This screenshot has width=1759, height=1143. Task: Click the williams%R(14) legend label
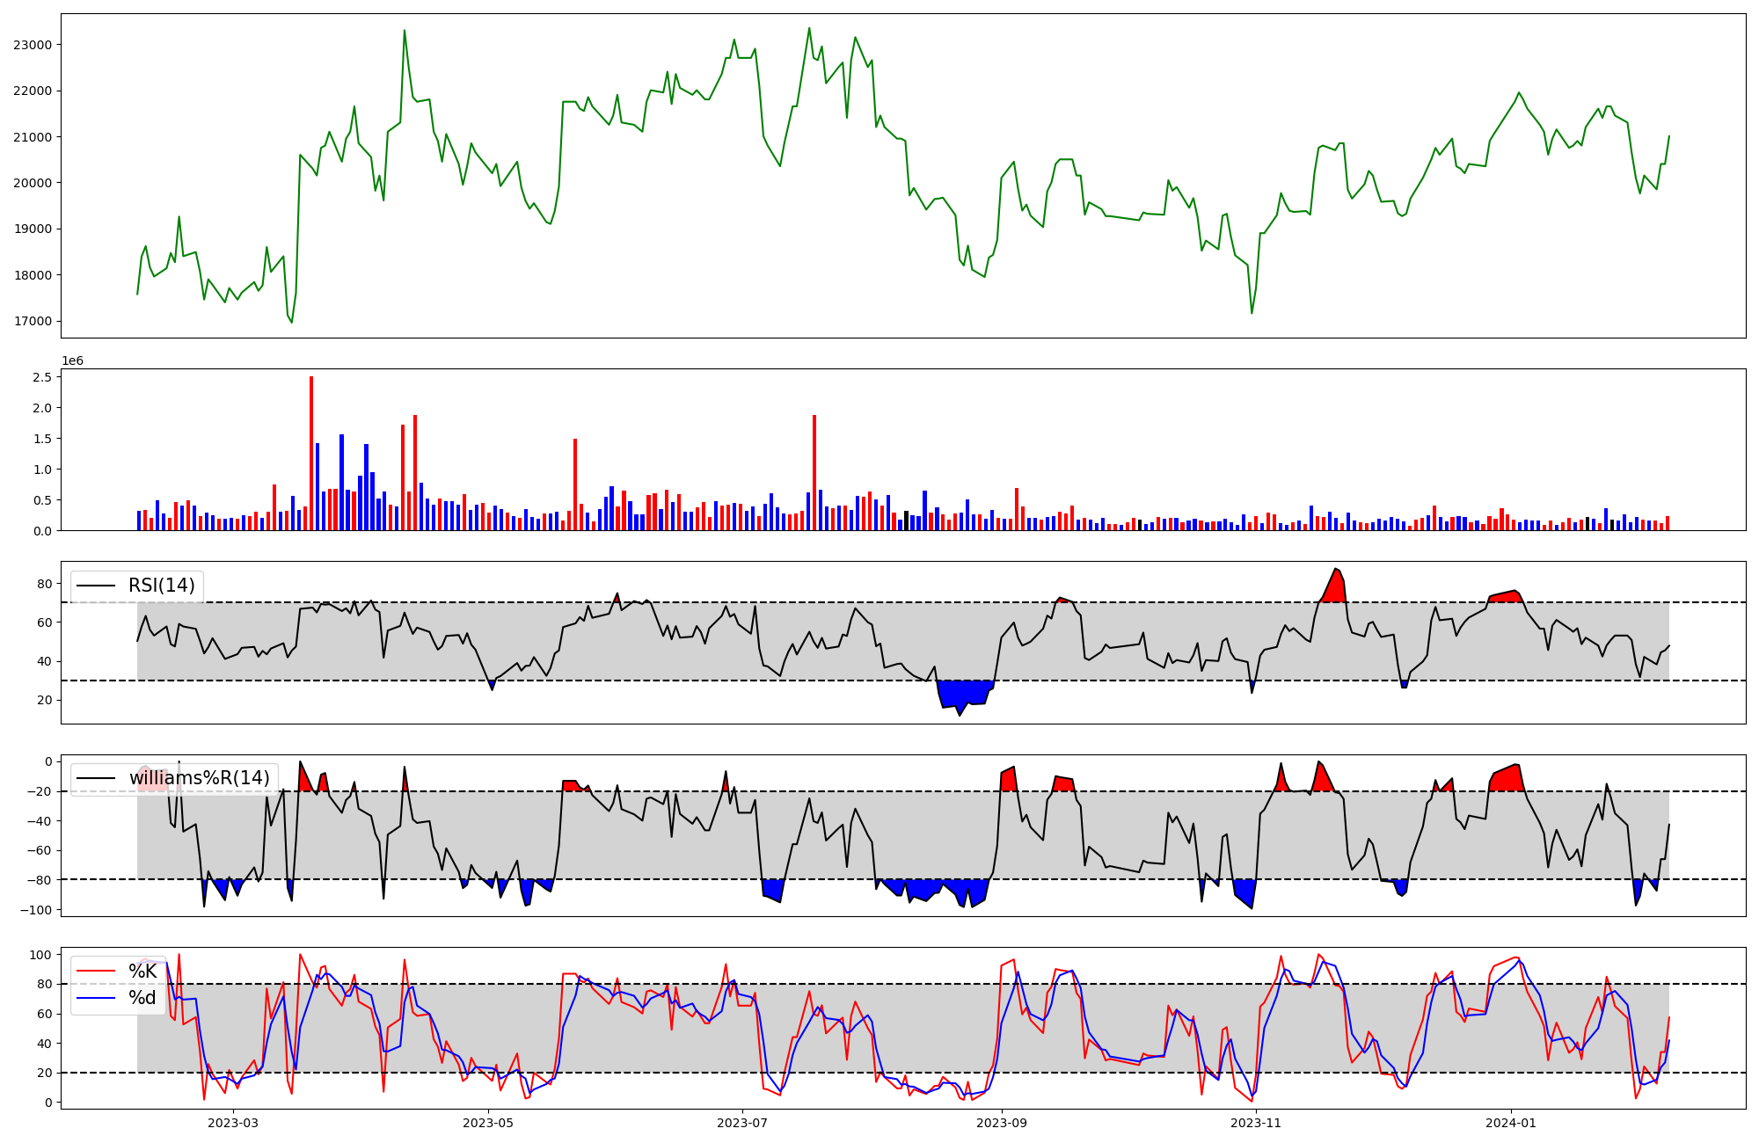(199, 778)
